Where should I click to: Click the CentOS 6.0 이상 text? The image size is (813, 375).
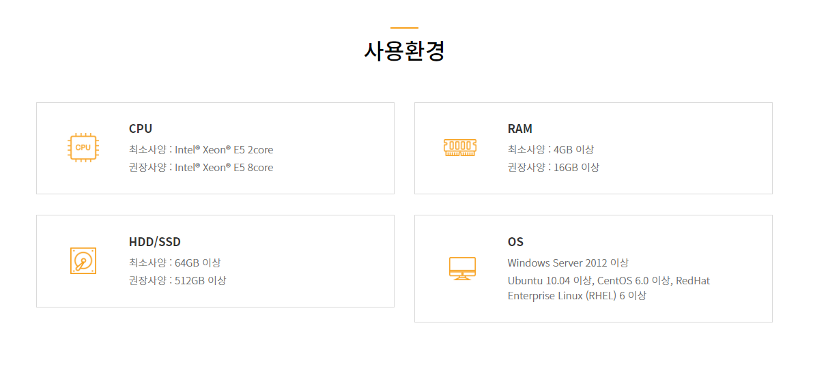click(x=633, y=280)
